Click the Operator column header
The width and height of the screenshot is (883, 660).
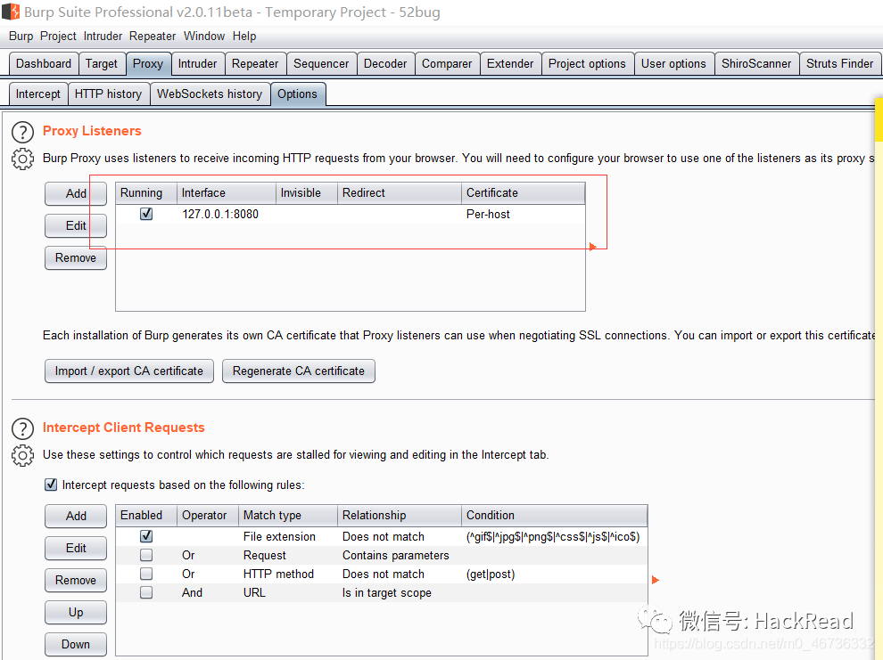(208, 515)
